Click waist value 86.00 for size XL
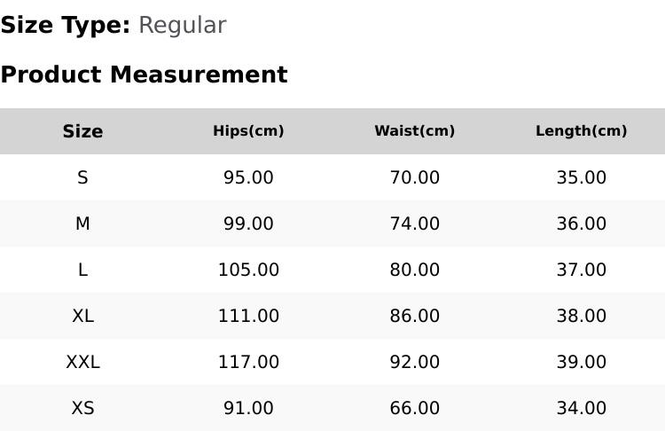The image size is (665, 431). coord(414,316)
